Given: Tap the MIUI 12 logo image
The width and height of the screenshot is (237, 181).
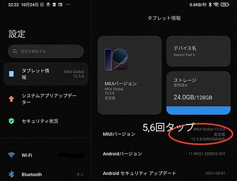Looking at the screenshot, I should (116, 59).
